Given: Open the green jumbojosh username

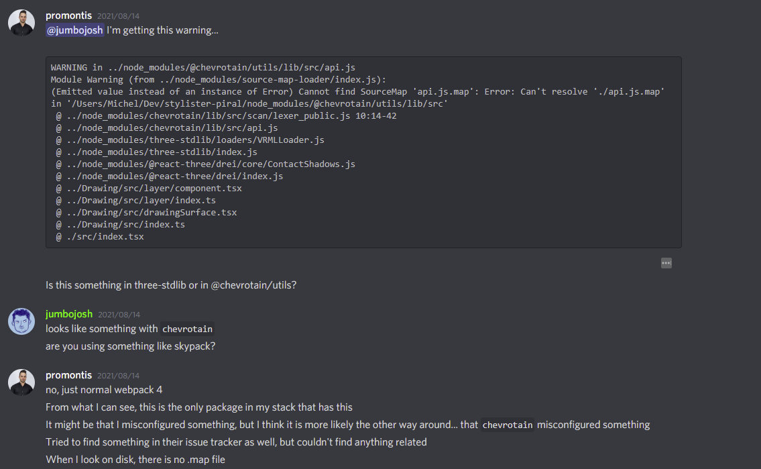Looking at the screenshot, I should coord(69,314).
